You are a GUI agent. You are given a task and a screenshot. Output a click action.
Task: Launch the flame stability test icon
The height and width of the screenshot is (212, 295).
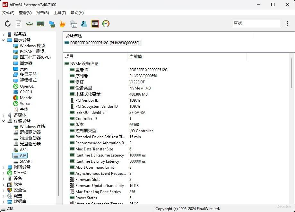(62, 24)
